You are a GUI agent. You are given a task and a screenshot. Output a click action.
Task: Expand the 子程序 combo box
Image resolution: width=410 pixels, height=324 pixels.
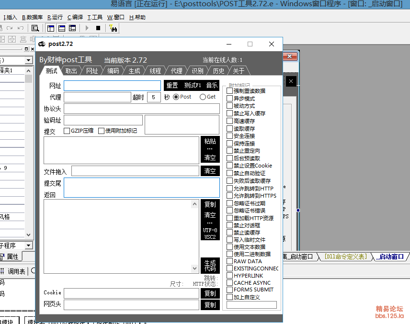[x=29, y=246]
